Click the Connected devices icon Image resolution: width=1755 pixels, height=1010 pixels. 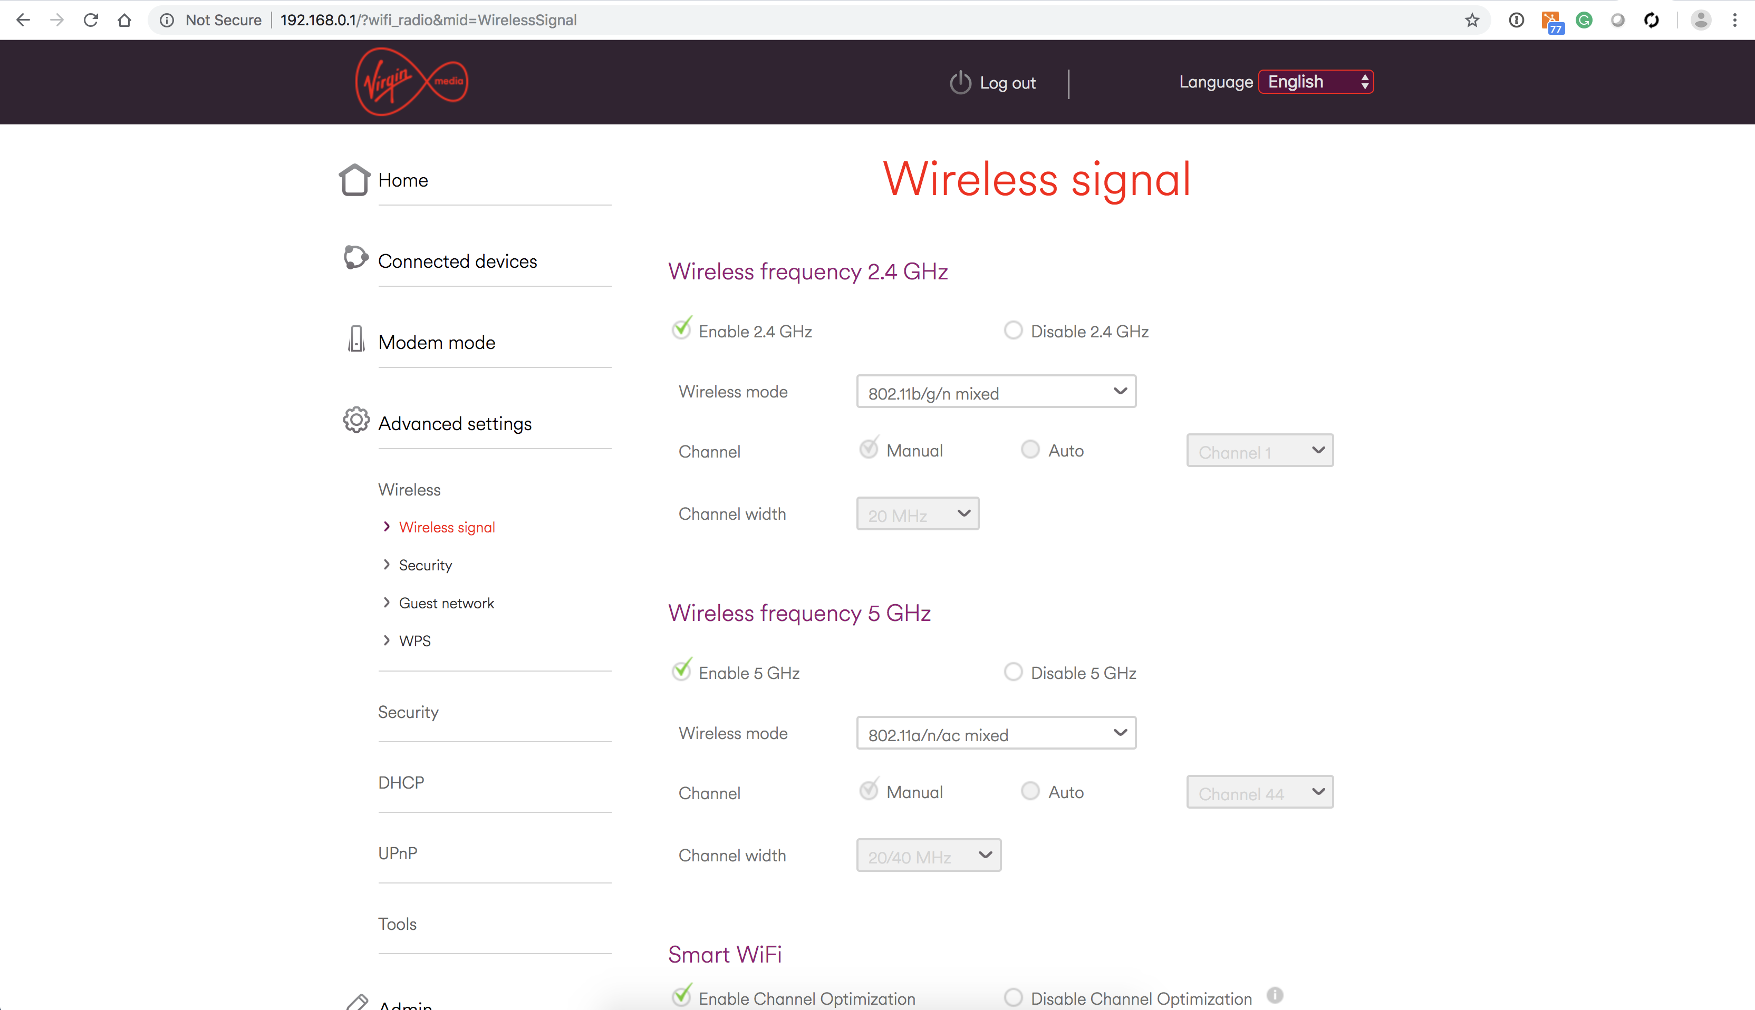point(355,258)
